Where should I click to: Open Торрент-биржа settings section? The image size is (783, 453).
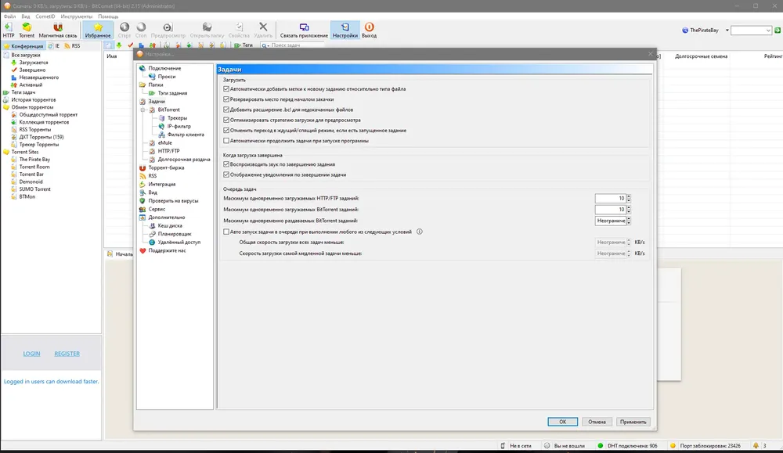pyautogui.click(x=166, y=167)
